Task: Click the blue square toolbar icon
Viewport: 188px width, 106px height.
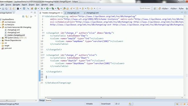Action: (x=24, y=9)
